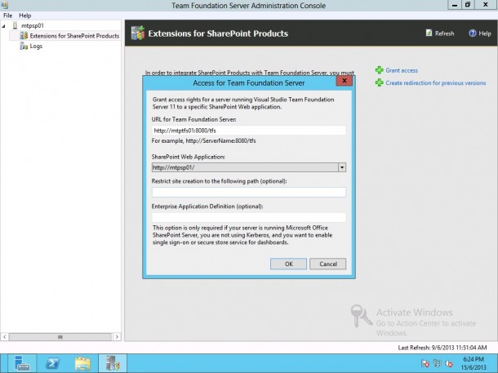This screenshot has height=373, width=498.
Task: Open File Explorer from the taskbar
Action: 82,363
